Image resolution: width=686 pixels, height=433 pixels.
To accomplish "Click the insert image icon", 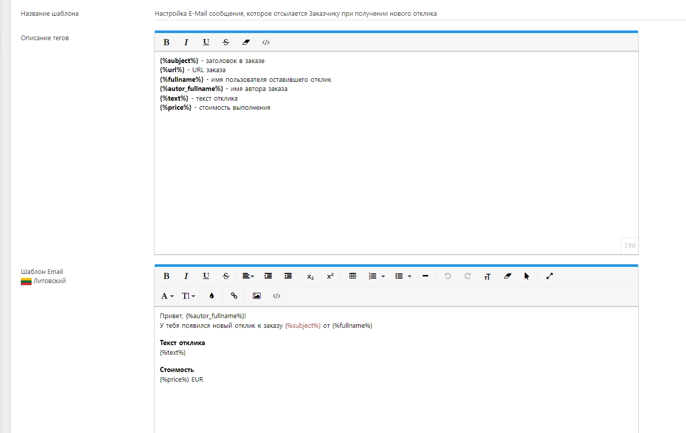I will click(256, 296).
